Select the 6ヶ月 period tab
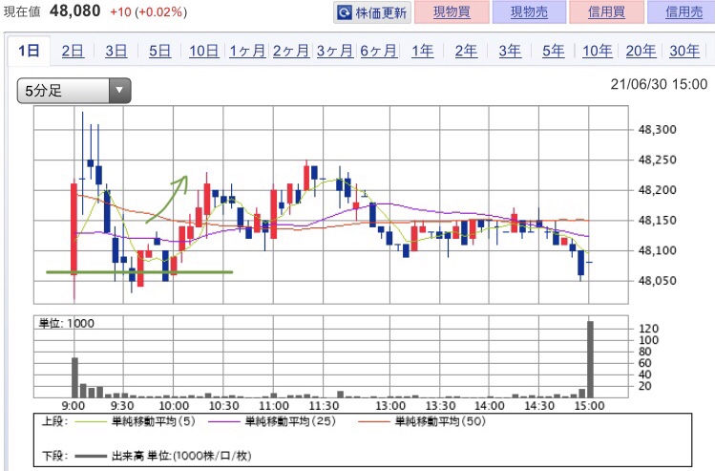Screen dimensions: 715x471 378,52
